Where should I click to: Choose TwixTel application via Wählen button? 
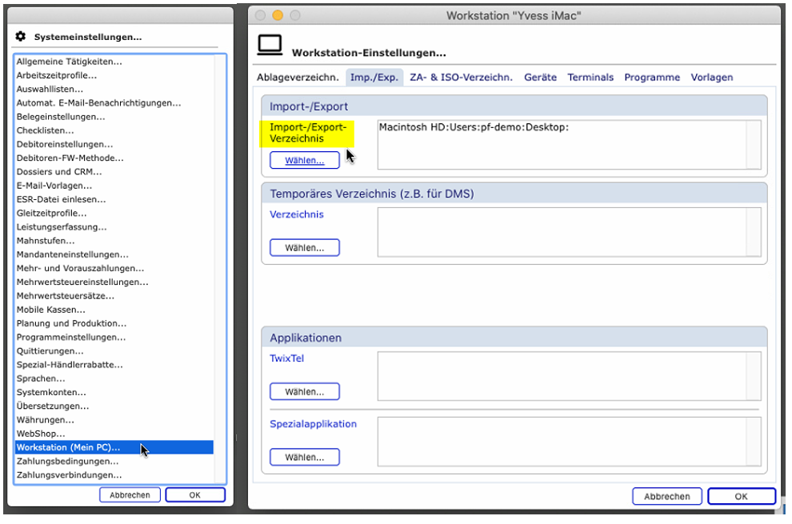tap(305, 392)
